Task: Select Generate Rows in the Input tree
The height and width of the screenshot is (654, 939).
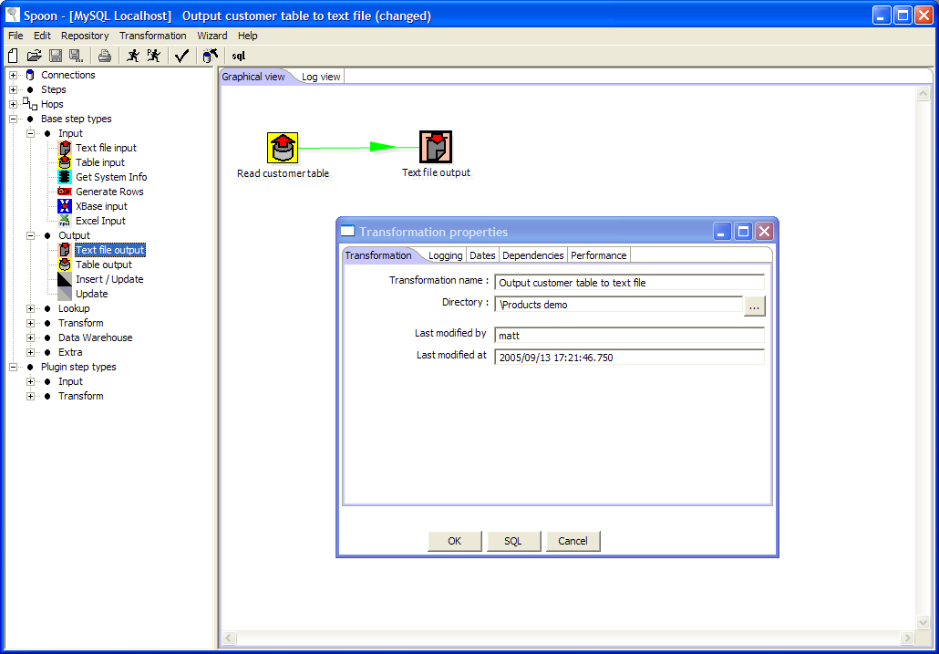Action: pos(109,192)
